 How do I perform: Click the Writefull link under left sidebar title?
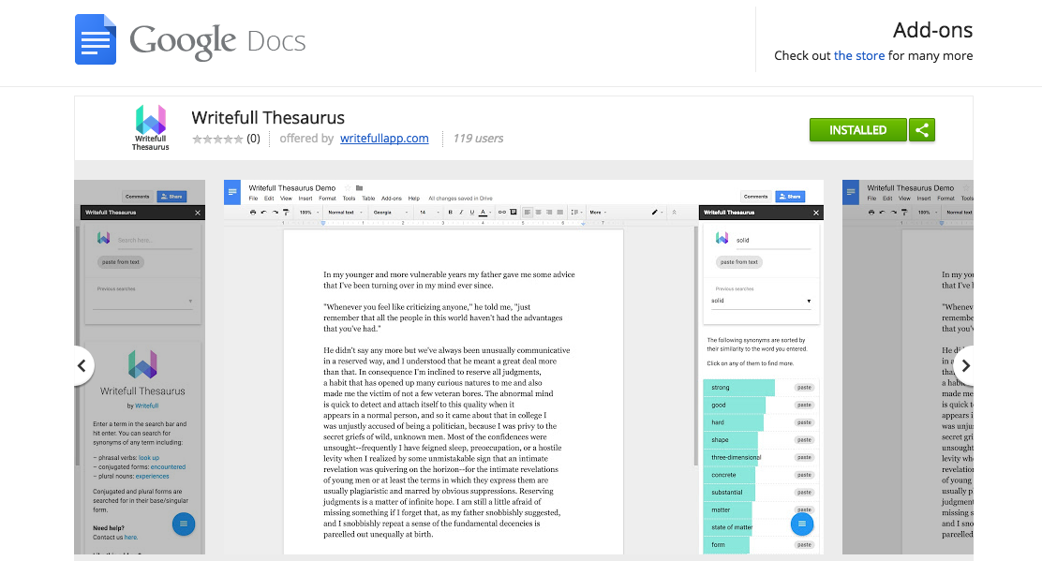pyautogui.click(x=147, y=406)
